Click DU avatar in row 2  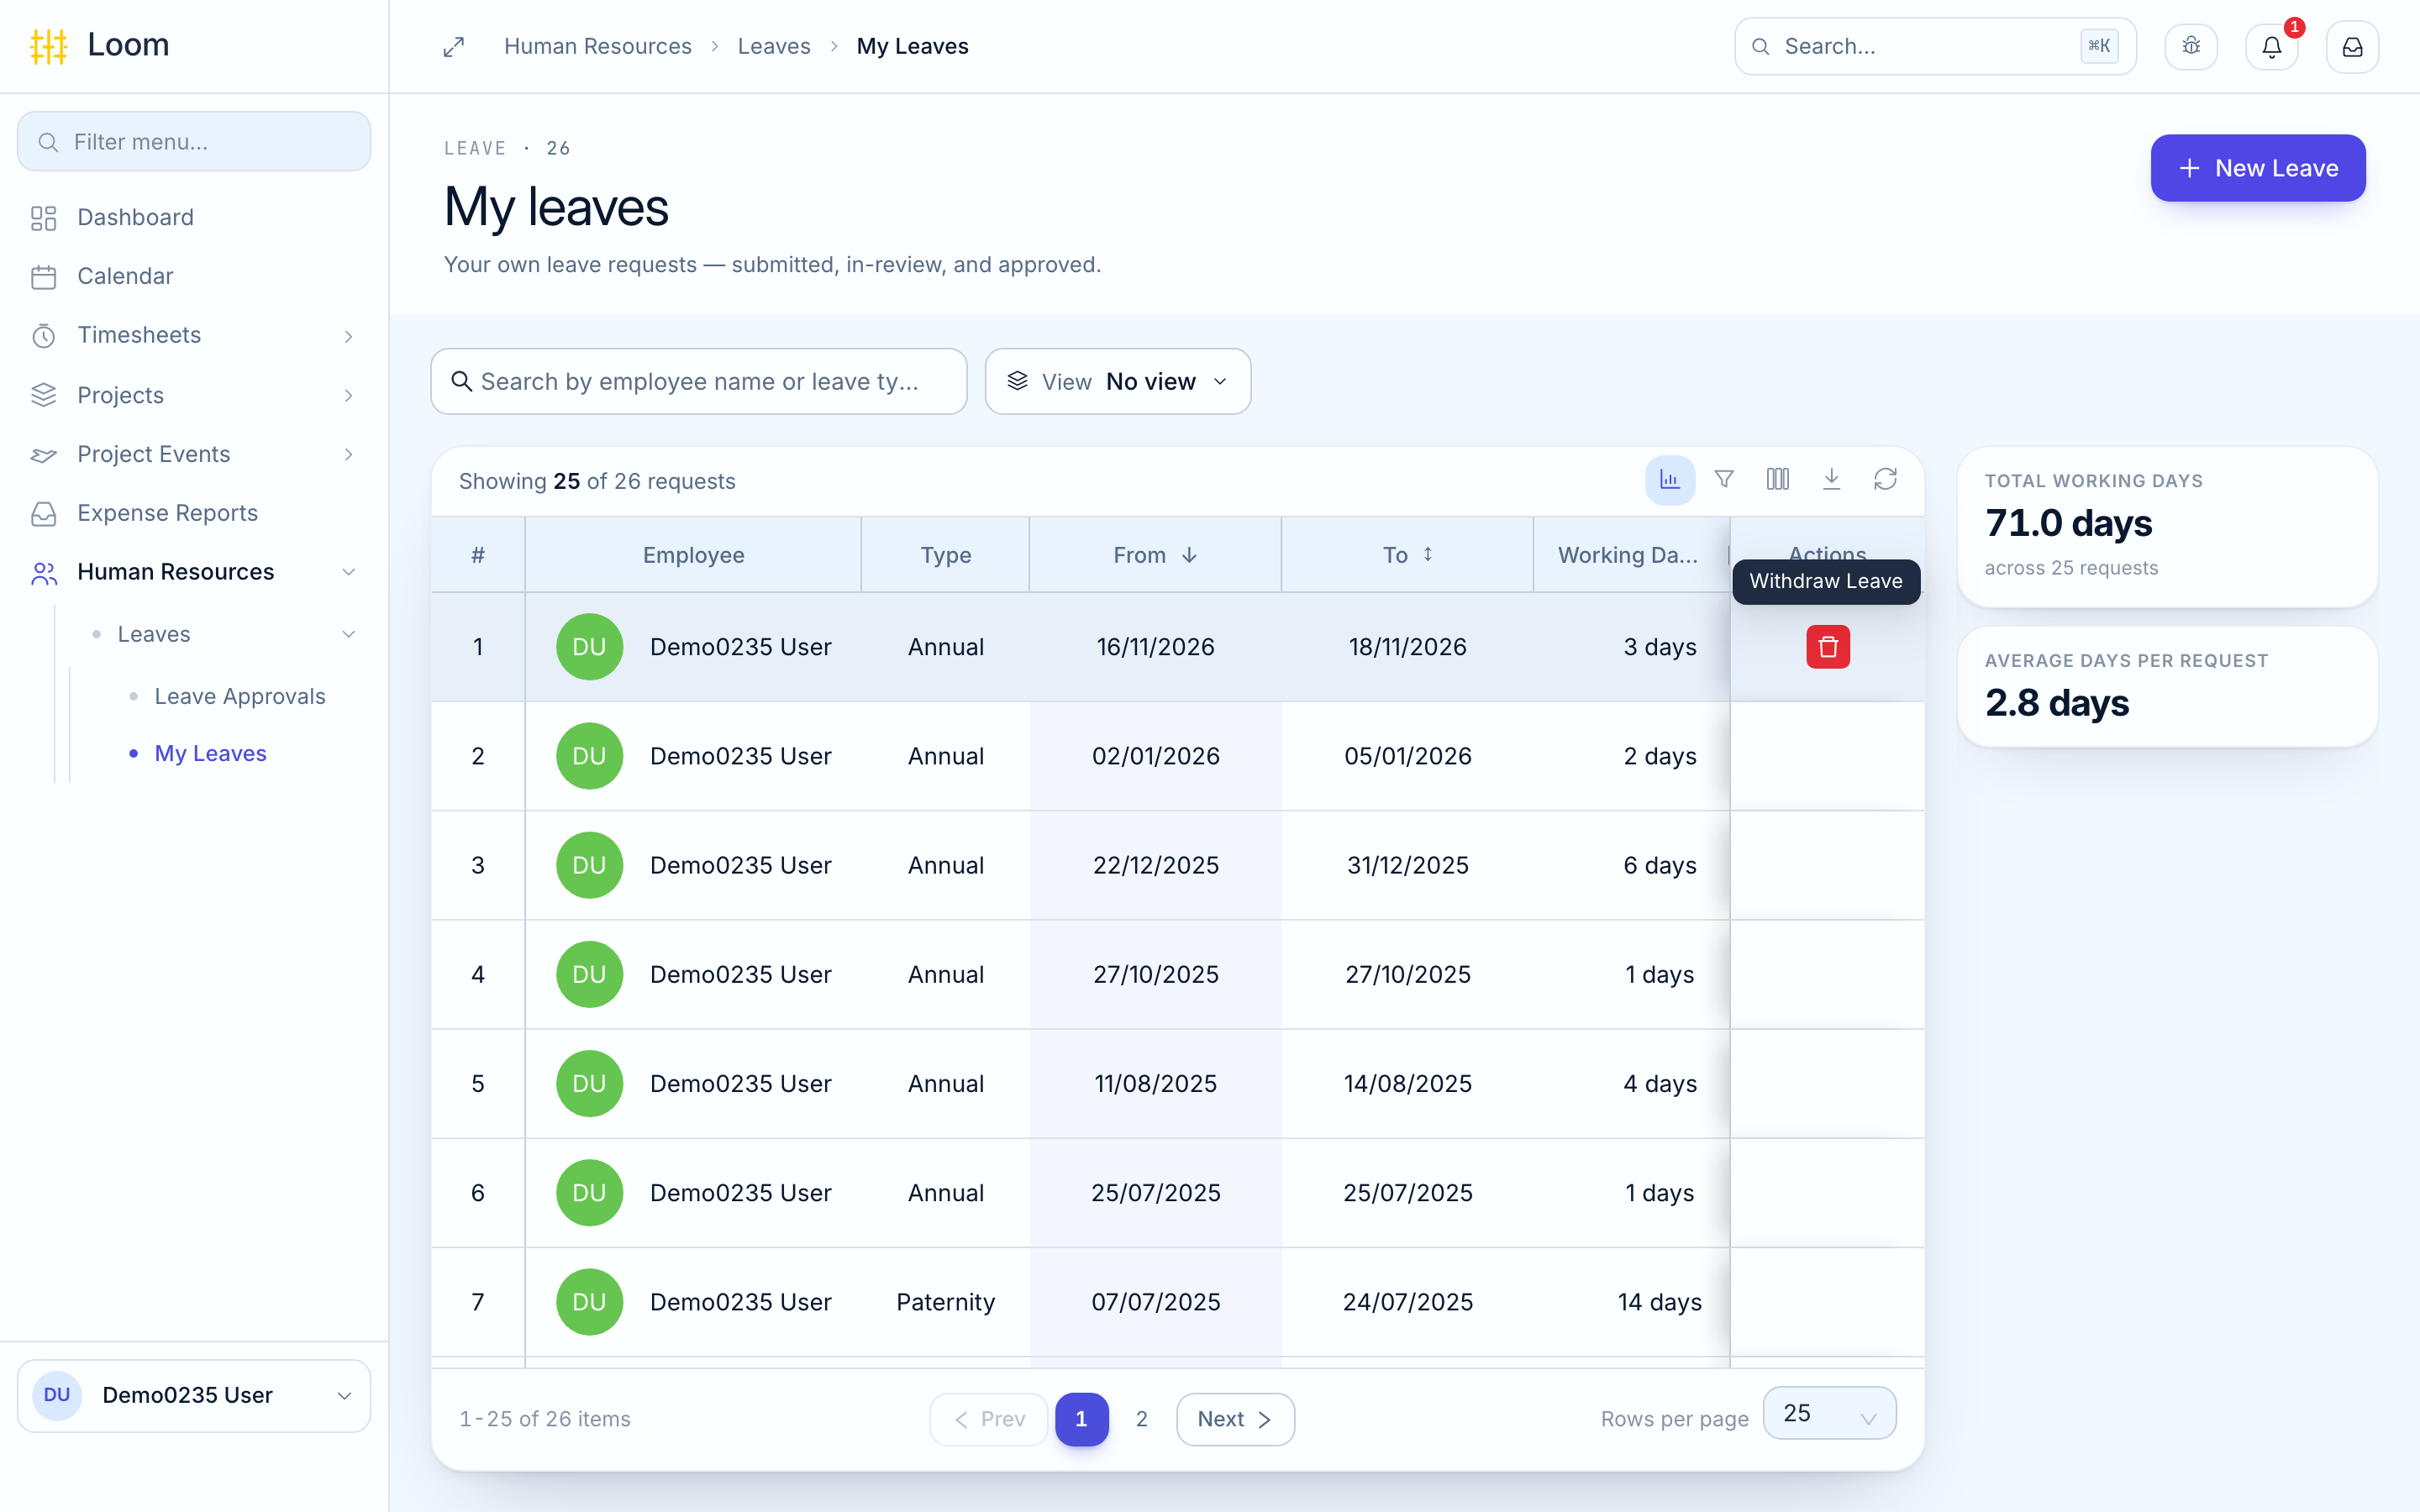point(589,756)
